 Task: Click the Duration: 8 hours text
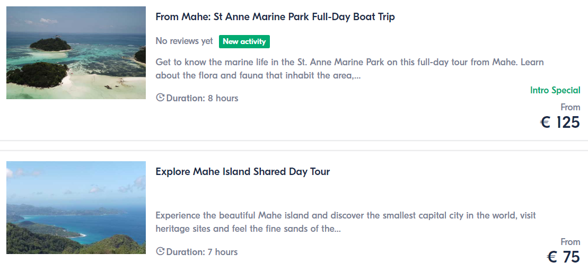coord(202,98)
